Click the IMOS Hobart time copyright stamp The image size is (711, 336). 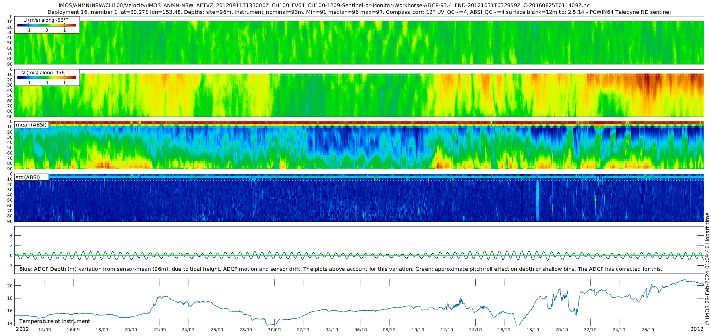707,269
